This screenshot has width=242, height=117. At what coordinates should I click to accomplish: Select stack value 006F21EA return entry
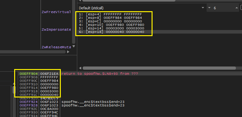pyautogui.click(x=49, y=74)
